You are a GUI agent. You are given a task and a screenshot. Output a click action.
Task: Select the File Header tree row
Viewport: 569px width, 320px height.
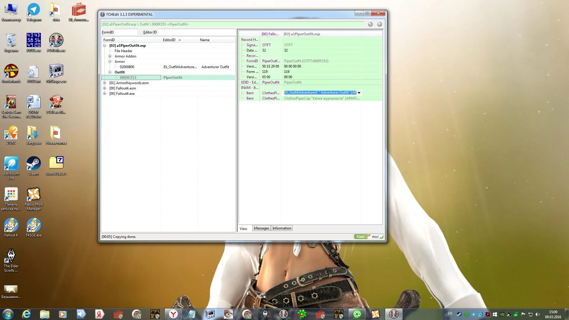(x=123, y=51)
